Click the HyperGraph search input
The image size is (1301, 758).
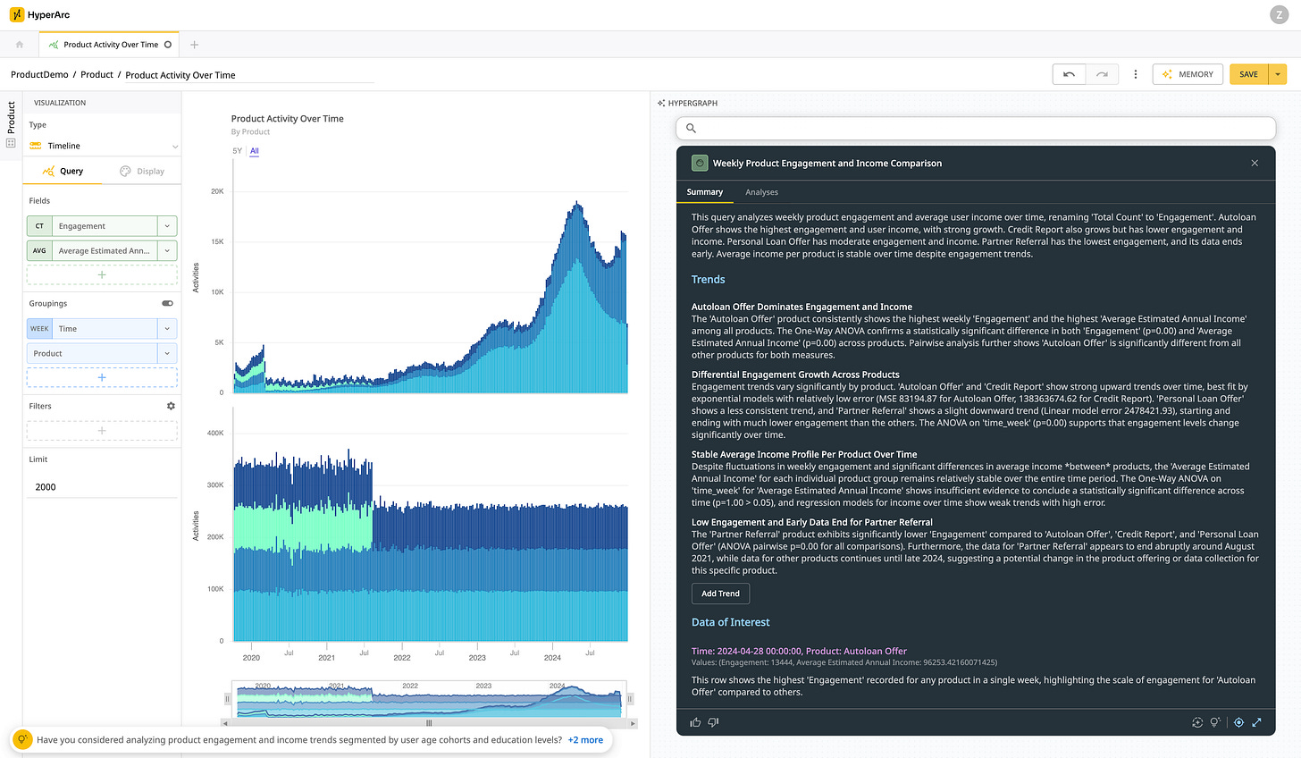[976, 128]
